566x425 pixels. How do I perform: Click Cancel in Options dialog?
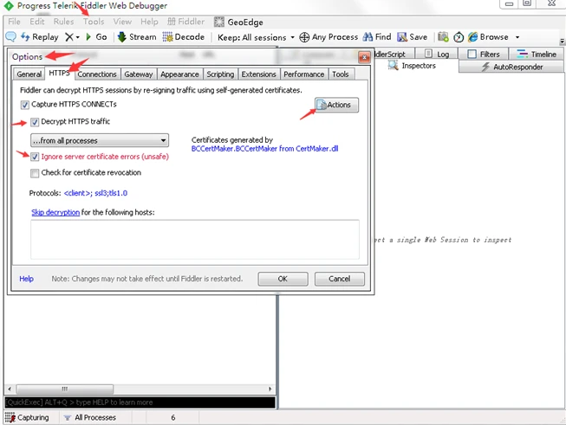pyautogui.click(x=339, y=279)
